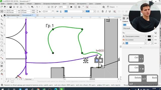Toggle underline U in Properties docker
This screenshot has width=161, height=90.
(155, 33)
